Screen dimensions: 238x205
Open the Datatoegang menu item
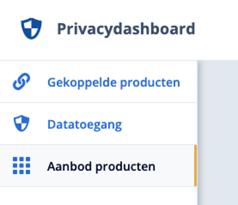[98, 124]
